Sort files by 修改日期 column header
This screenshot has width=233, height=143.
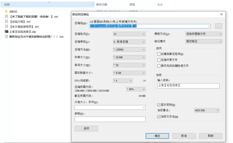pos(102,5)
